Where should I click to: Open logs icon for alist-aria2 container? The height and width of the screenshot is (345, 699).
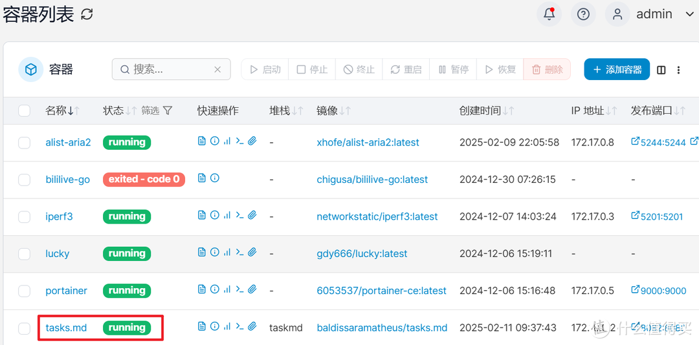pyautogui.click(x=202, y=141)
